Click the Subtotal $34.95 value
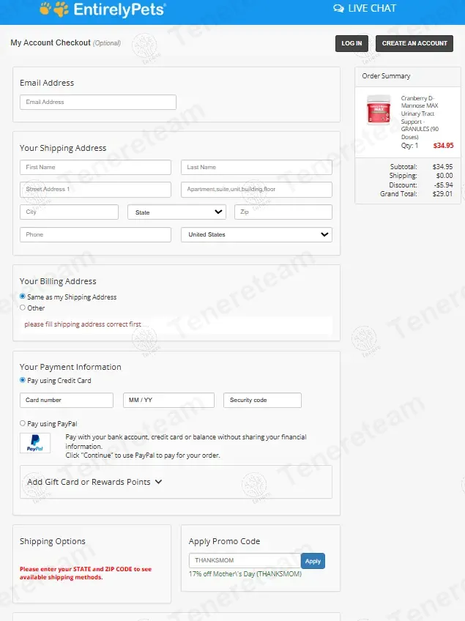Screen dimensions: 465x621 pos(442,167)
